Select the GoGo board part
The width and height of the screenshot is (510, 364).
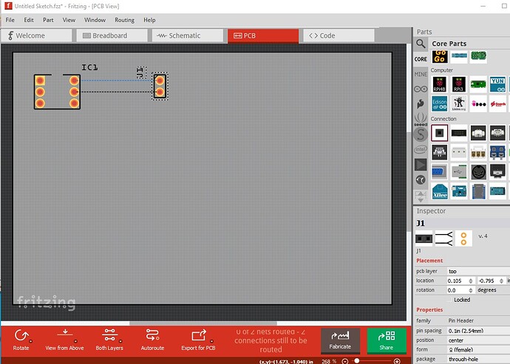click(440, 56)
